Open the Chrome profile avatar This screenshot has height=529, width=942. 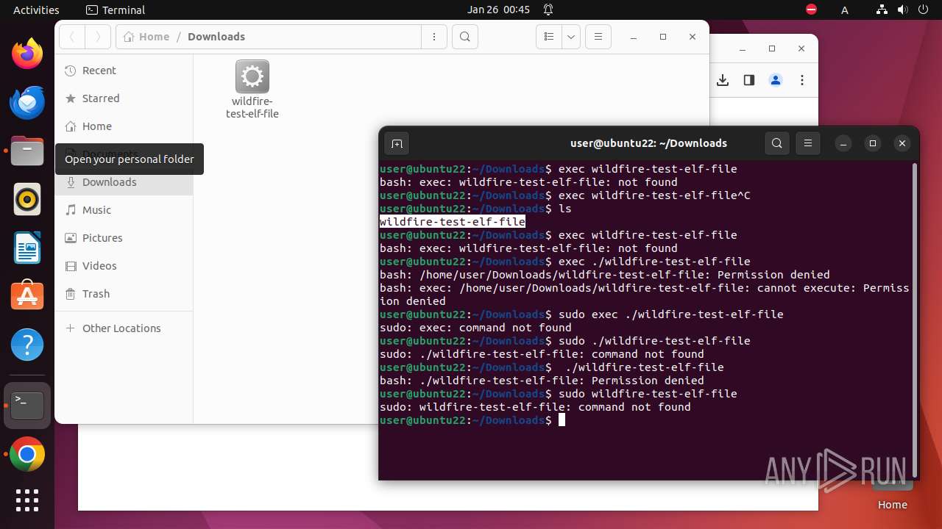[776, 80]
